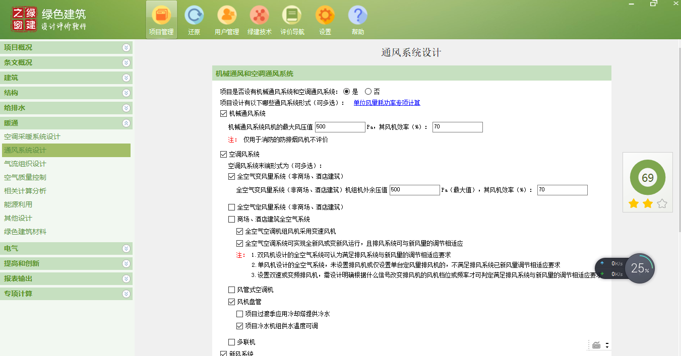Select the 否 radio button
The image size is (681, 356).
click(368, 91)
